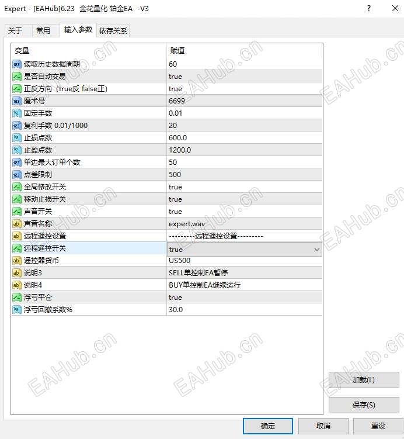404x439 pixels.
Task: Click the boolean icon beside 声音开关
Action: tap(17, 212)
